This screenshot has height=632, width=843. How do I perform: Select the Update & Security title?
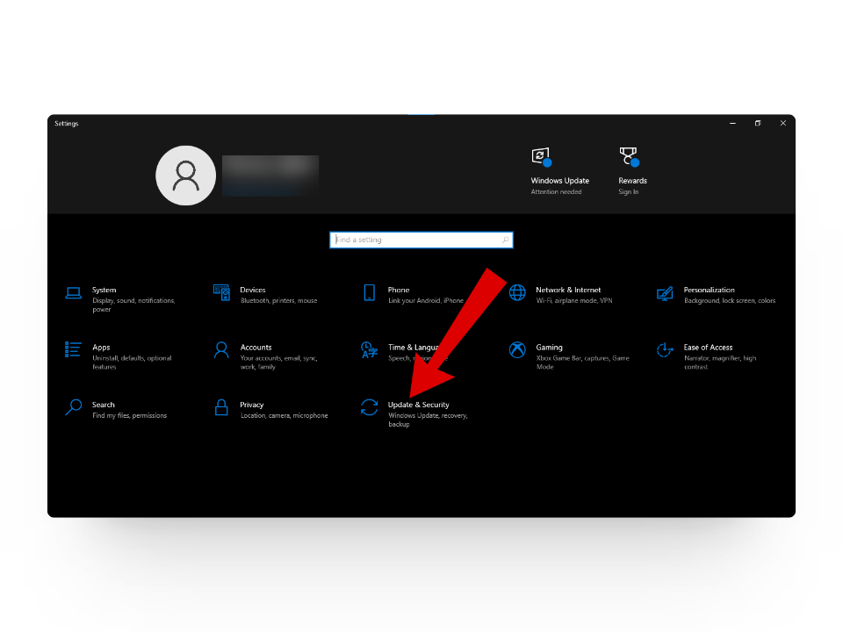(418, 405)
